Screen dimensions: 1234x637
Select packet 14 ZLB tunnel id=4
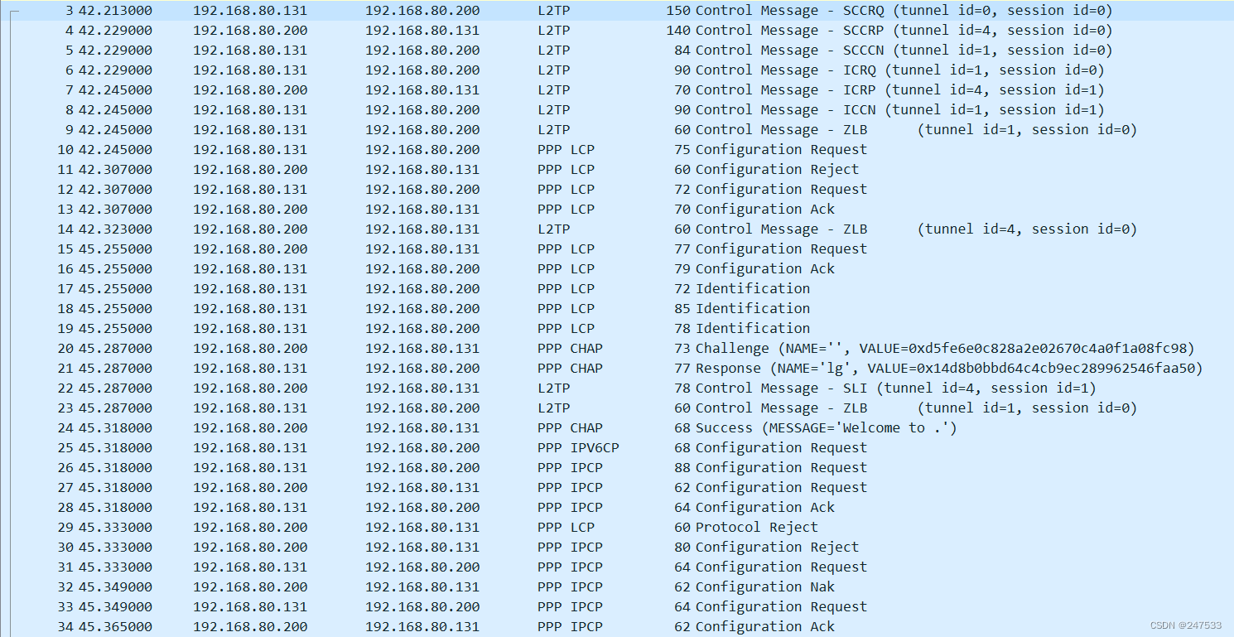click(617, 229)
